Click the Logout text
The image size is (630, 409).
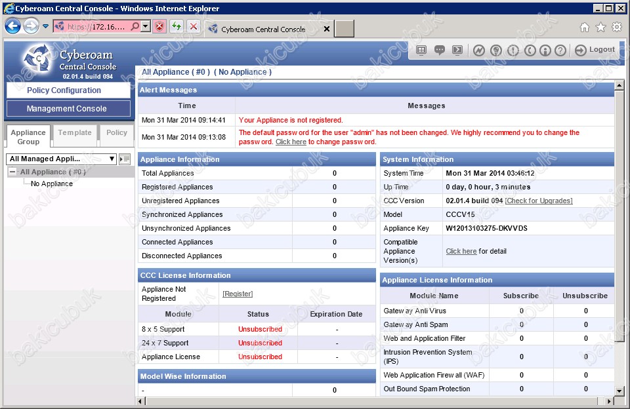[x=602, y=49]
